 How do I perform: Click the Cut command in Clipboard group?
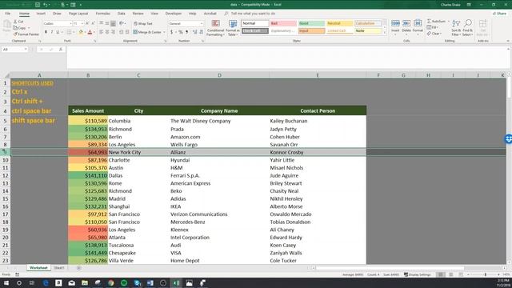pos(18,22)
